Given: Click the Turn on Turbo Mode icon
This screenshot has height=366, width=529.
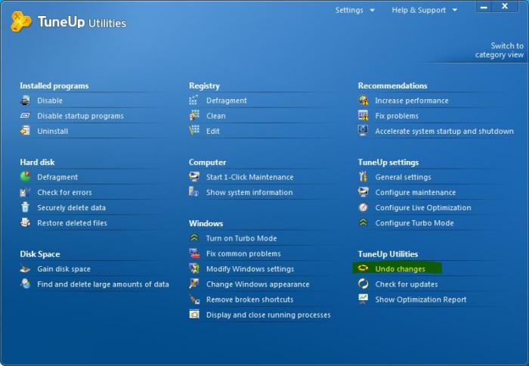Looking at the screenshot, I should pyautogui.click(x=194, y=238).
